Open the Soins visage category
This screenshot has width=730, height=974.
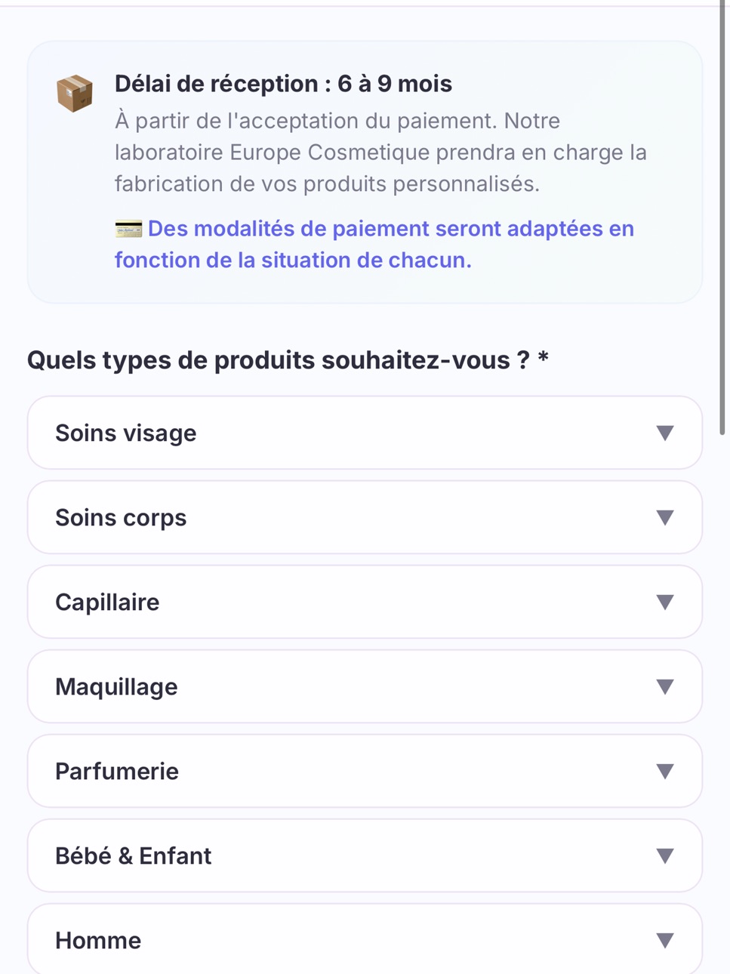click(x=365, y=433)
